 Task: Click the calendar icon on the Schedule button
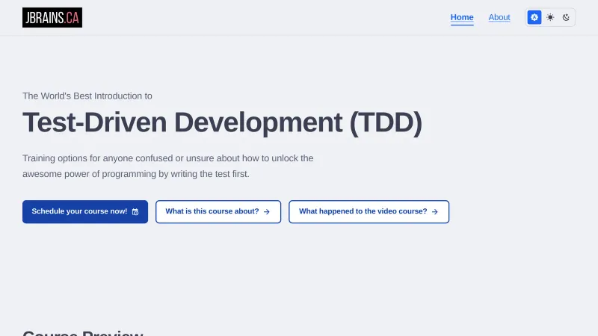[x=135, y=212]
